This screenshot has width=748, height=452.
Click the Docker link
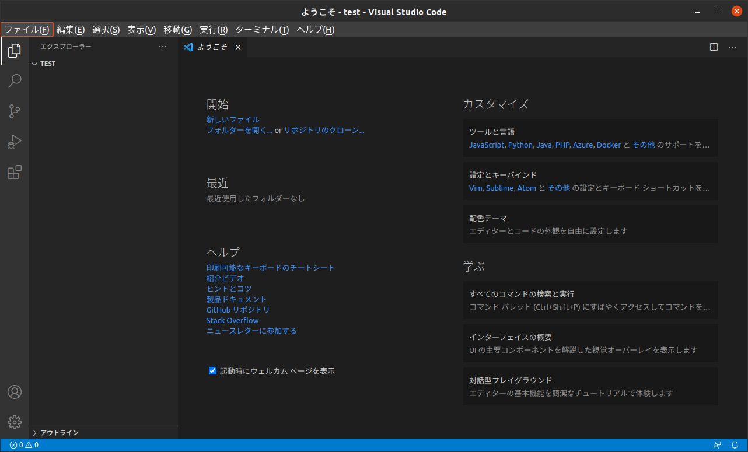[609, 145]
